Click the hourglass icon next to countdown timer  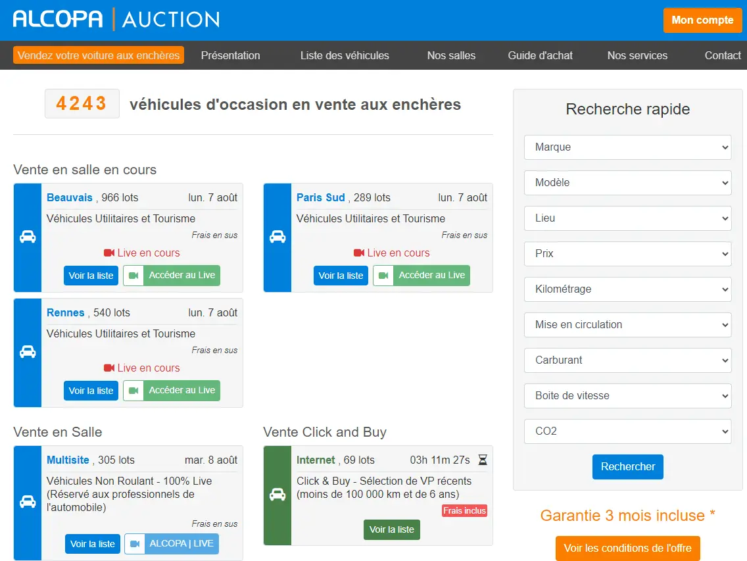pos(483,460)
